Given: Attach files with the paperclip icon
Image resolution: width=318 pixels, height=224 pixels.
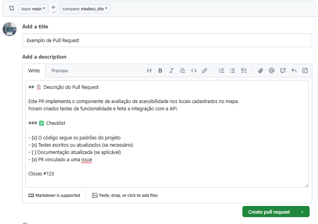Looking at the screenshot, I should 260,71.
